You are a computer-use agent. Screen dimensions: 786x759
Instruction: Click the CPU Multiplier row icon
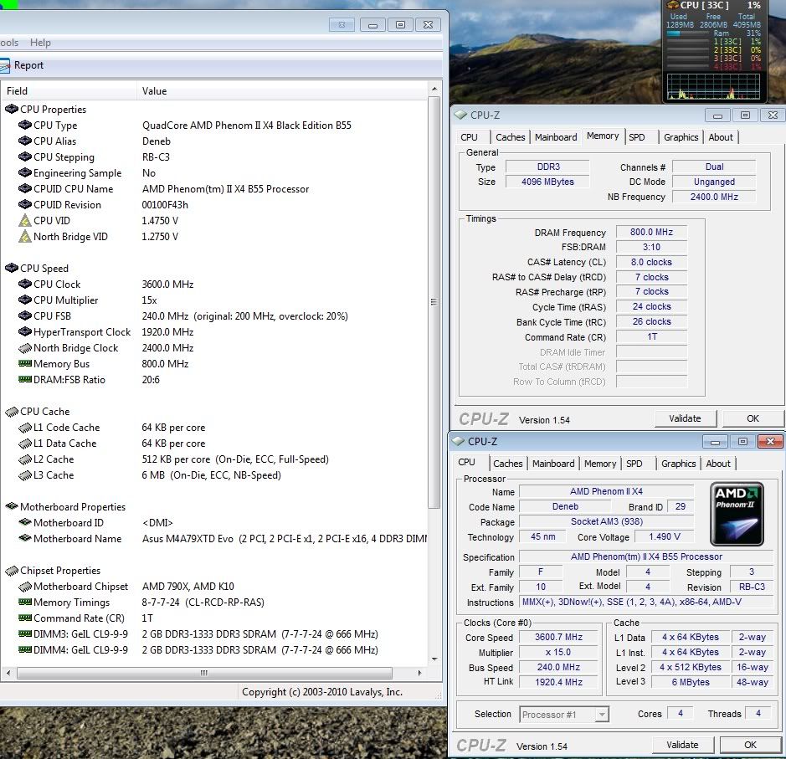pyautogui.click(x=24, y=300)
